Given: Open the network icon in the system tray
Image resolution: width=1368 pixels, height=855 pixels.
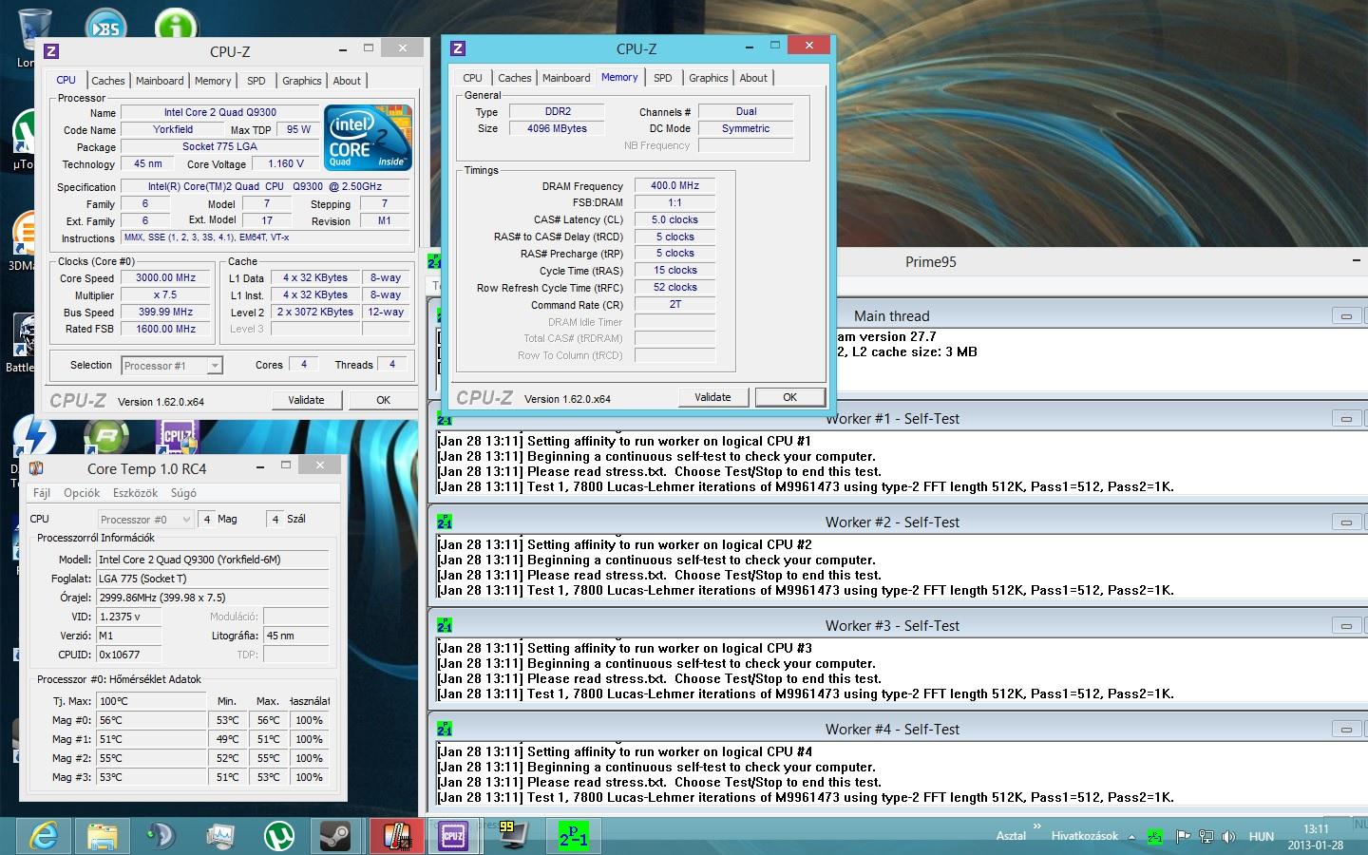Looking at the screenshot, I should click(1206, 837).
